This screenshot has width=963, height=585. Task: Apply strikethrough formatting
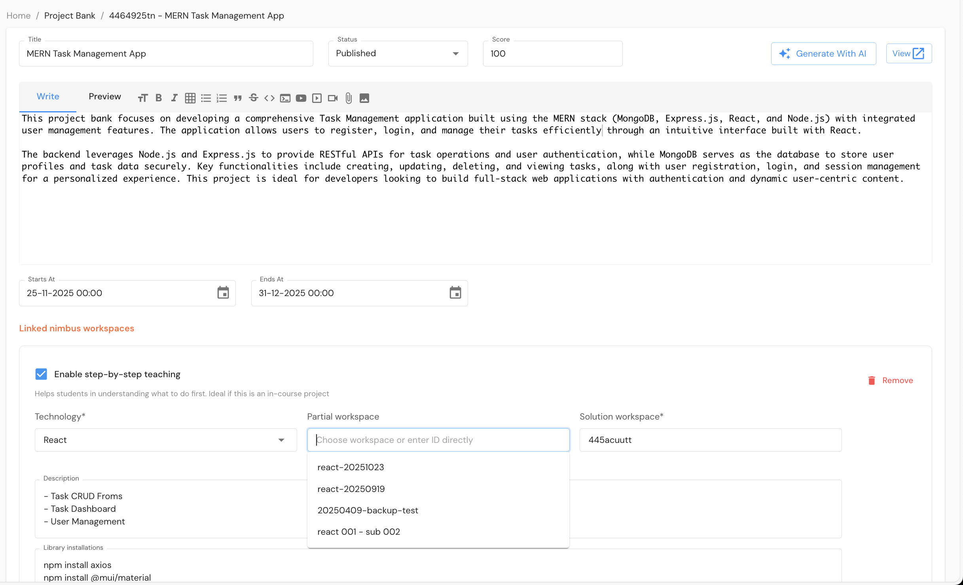point(254,98)
